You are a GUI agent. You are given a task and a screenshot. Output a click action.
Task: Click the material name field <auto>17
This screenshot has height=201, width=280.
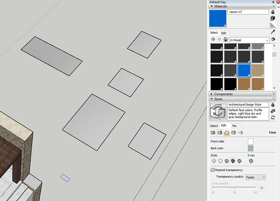248,12
